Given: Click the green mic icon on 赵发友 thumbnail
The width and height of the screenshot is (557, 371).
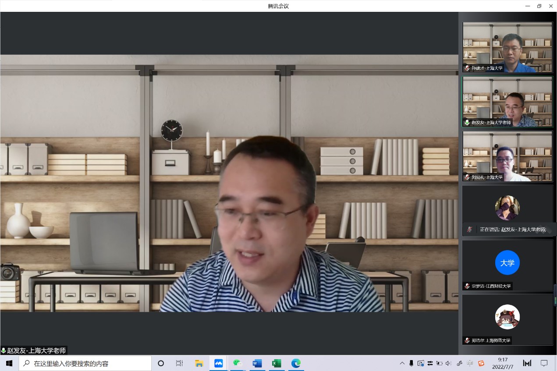Looking at the screenshot, I should click(467, 123).
